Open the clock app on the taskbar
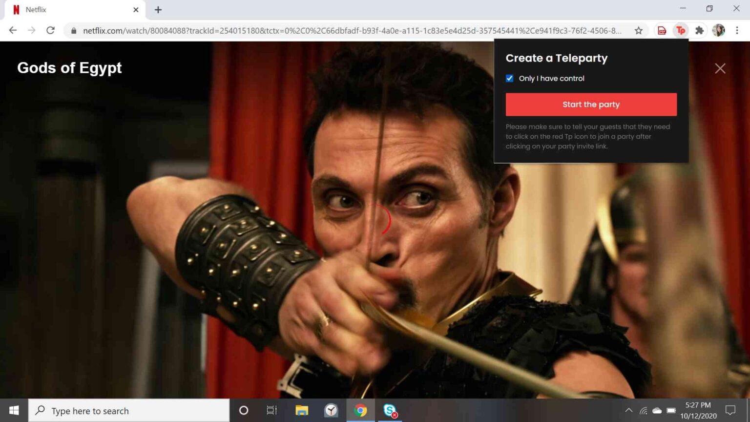This screenshot has width=750, height=422. pyautogui.click(x=331, y=411)
